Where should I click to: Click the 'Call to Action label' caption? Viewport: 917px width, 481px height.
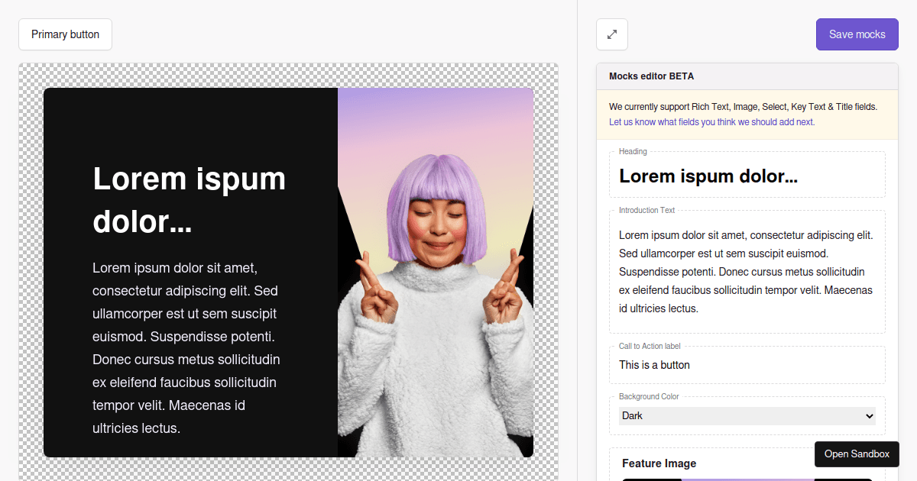coord(650,346)
